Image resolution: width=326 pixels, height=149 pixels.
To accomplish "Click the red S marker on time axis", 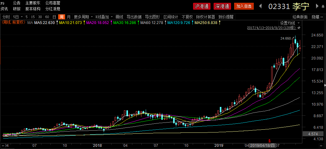I will coord(269,141).
